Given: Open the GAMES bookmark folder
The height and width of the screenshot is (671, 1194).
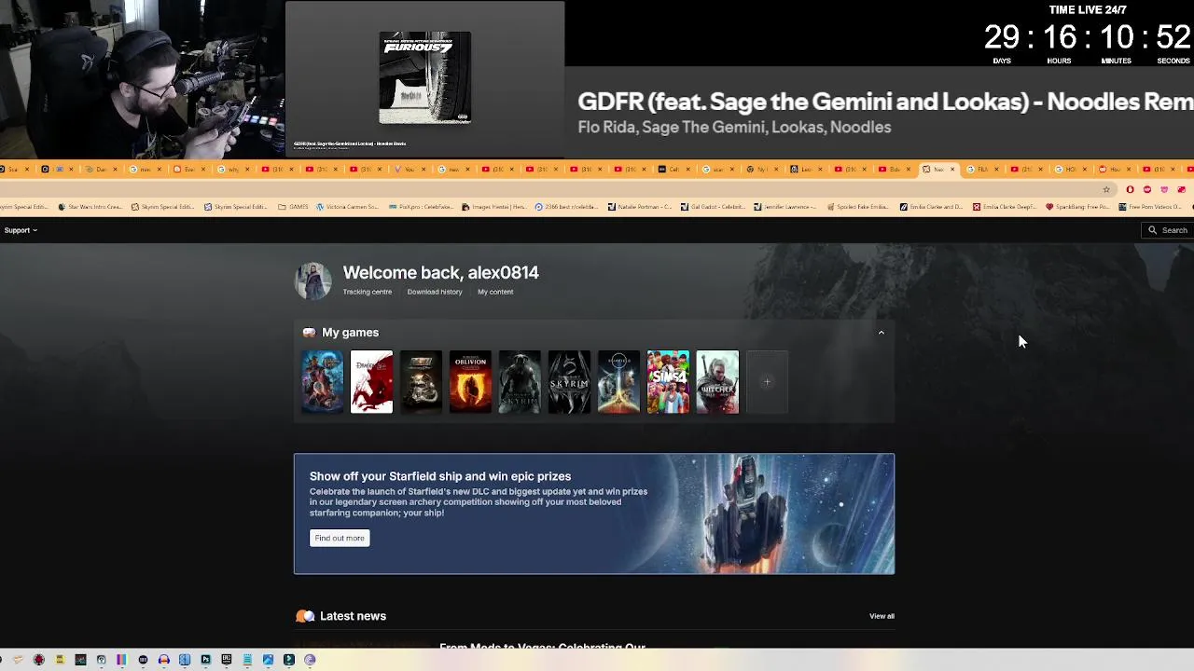Looking at the screenshot, I should click(x=293, y=207).
